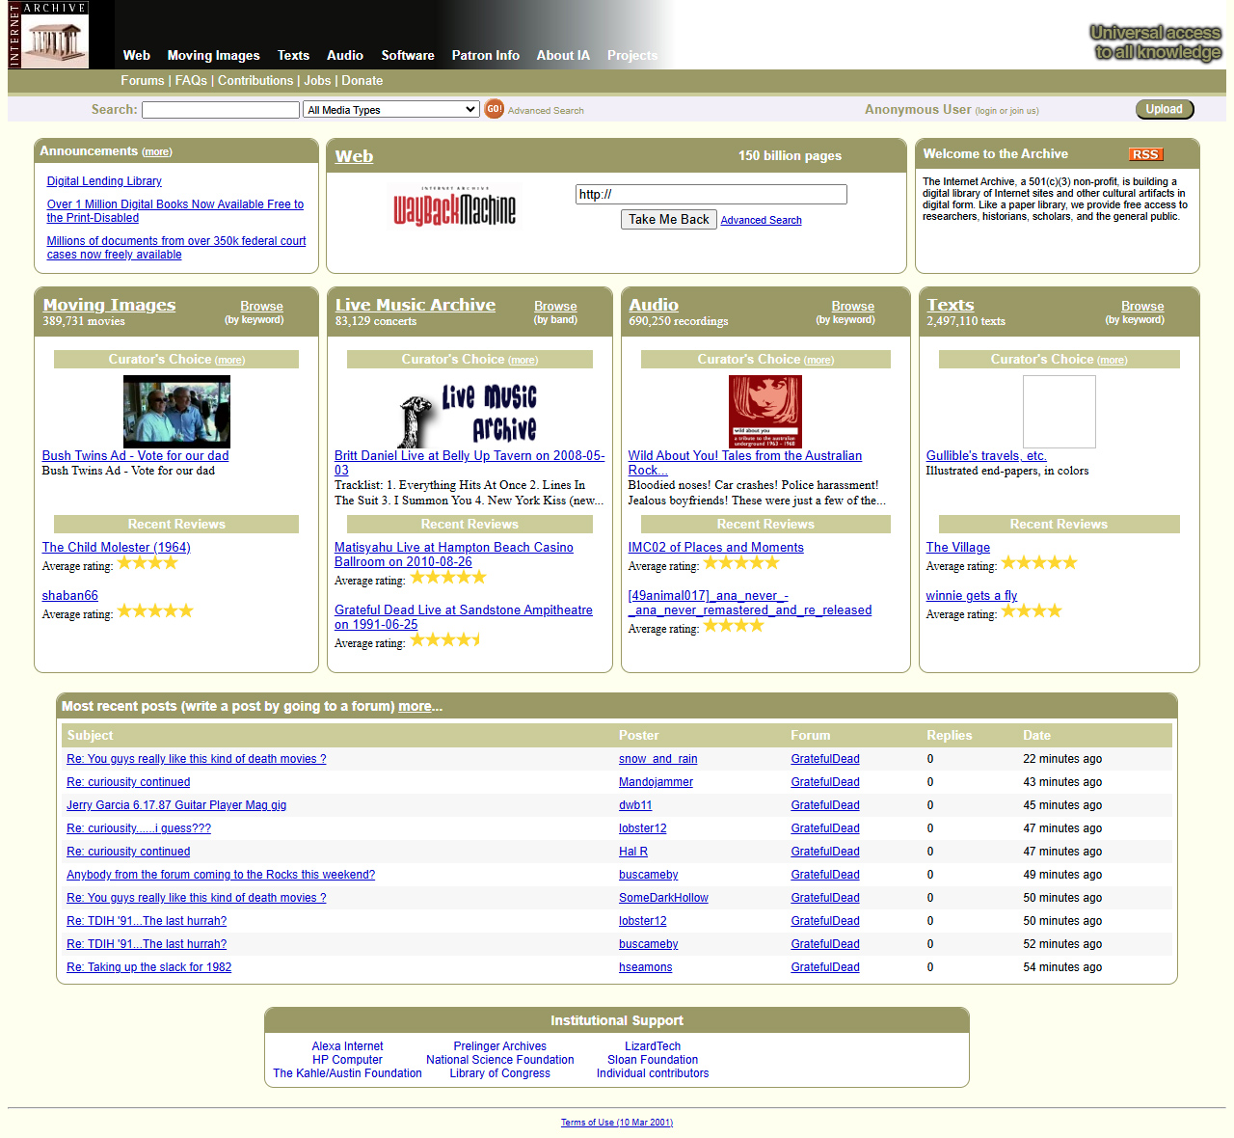Open the Texts section heading

tap(951, 305)
